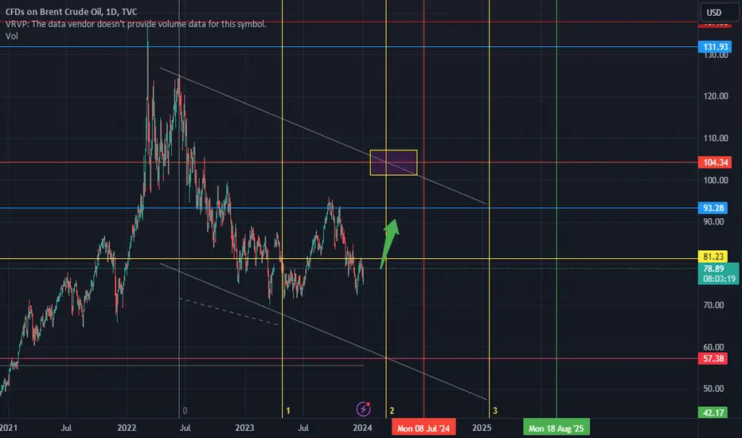
Task: Click vertical line label 0 at bottom
Action: click(185, 411)
